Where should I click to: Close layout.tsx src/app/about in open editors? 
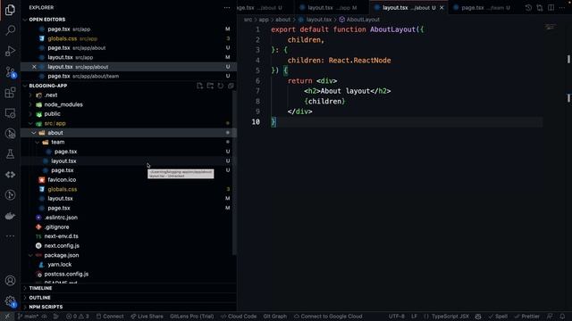tap(34, 67)
